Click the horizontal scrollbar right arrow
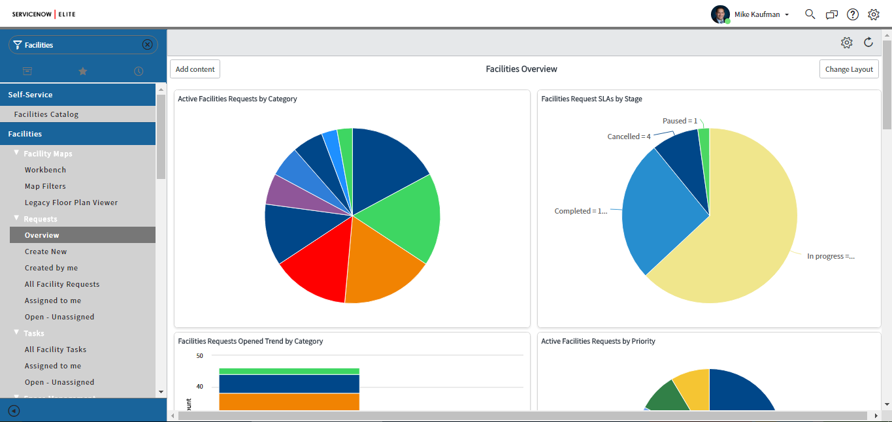The width and height of the screenshot is (892, 422). click(x=875, y=415)
